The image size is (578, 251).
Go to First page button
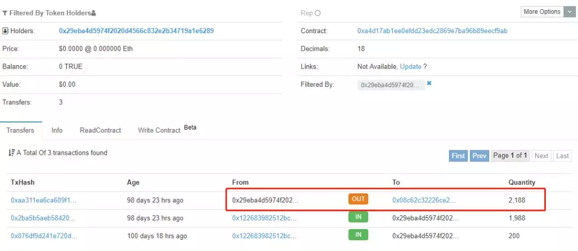click(x=458, y=156)
